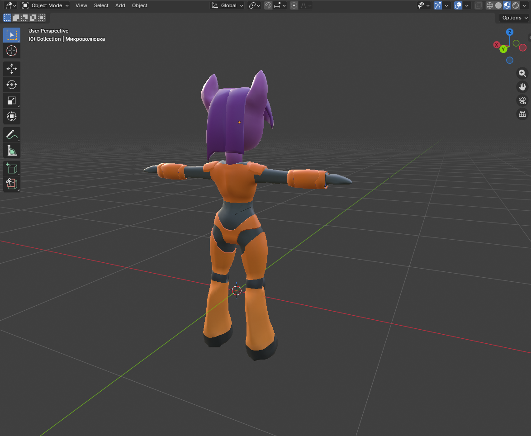Open the editor type selector
The image size is (531, 436).
11,5
